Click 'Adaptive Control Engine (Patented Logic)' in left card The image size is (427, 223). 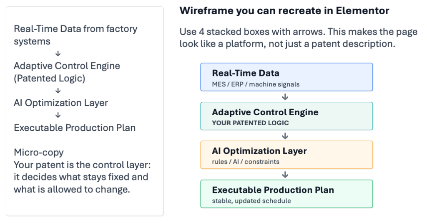click(x=67, y=72)
